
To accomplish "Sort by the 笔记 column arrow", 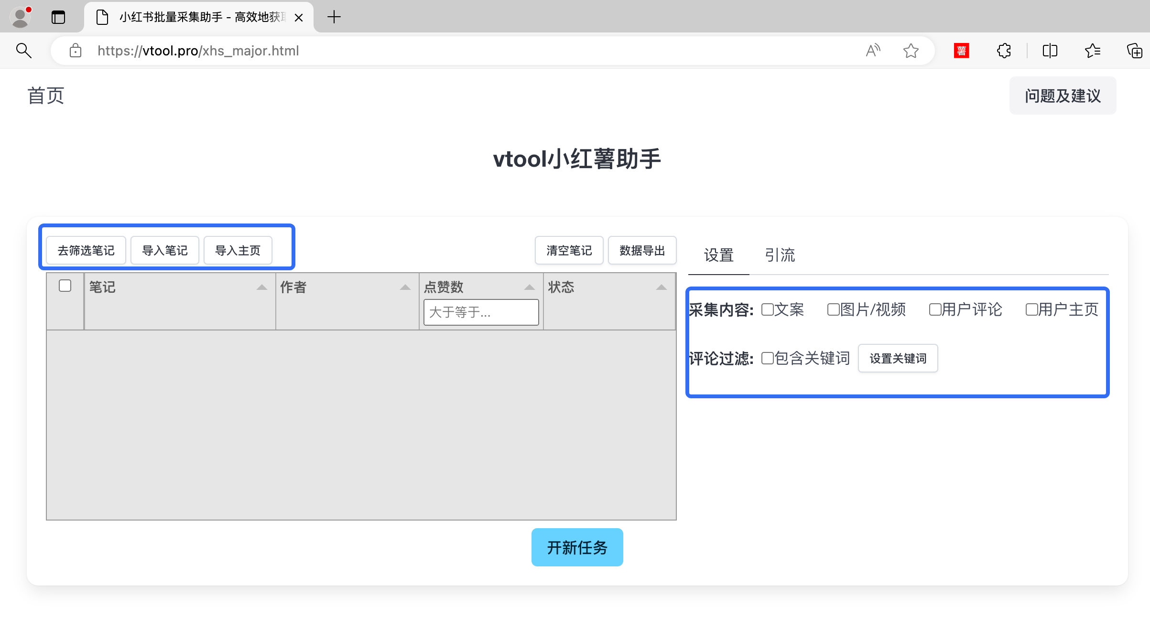I will [x=261, y=287].
